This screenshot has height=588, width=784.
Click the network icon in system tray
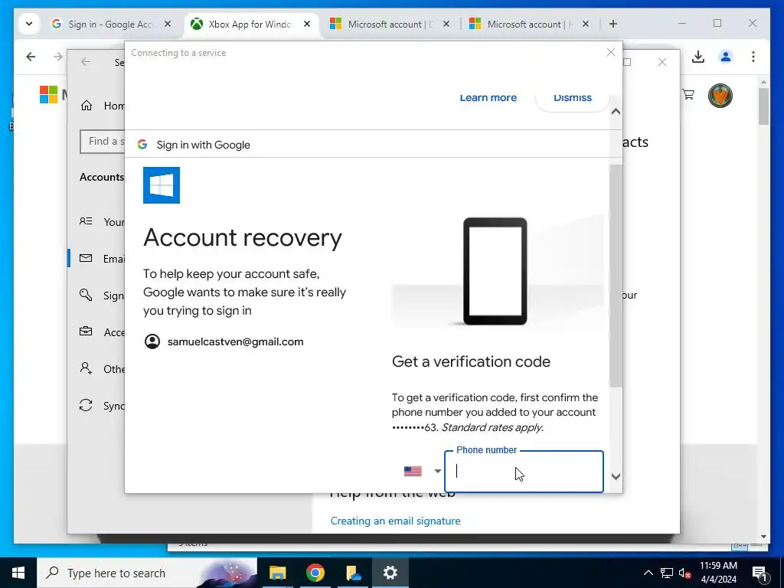pos(667,573)
